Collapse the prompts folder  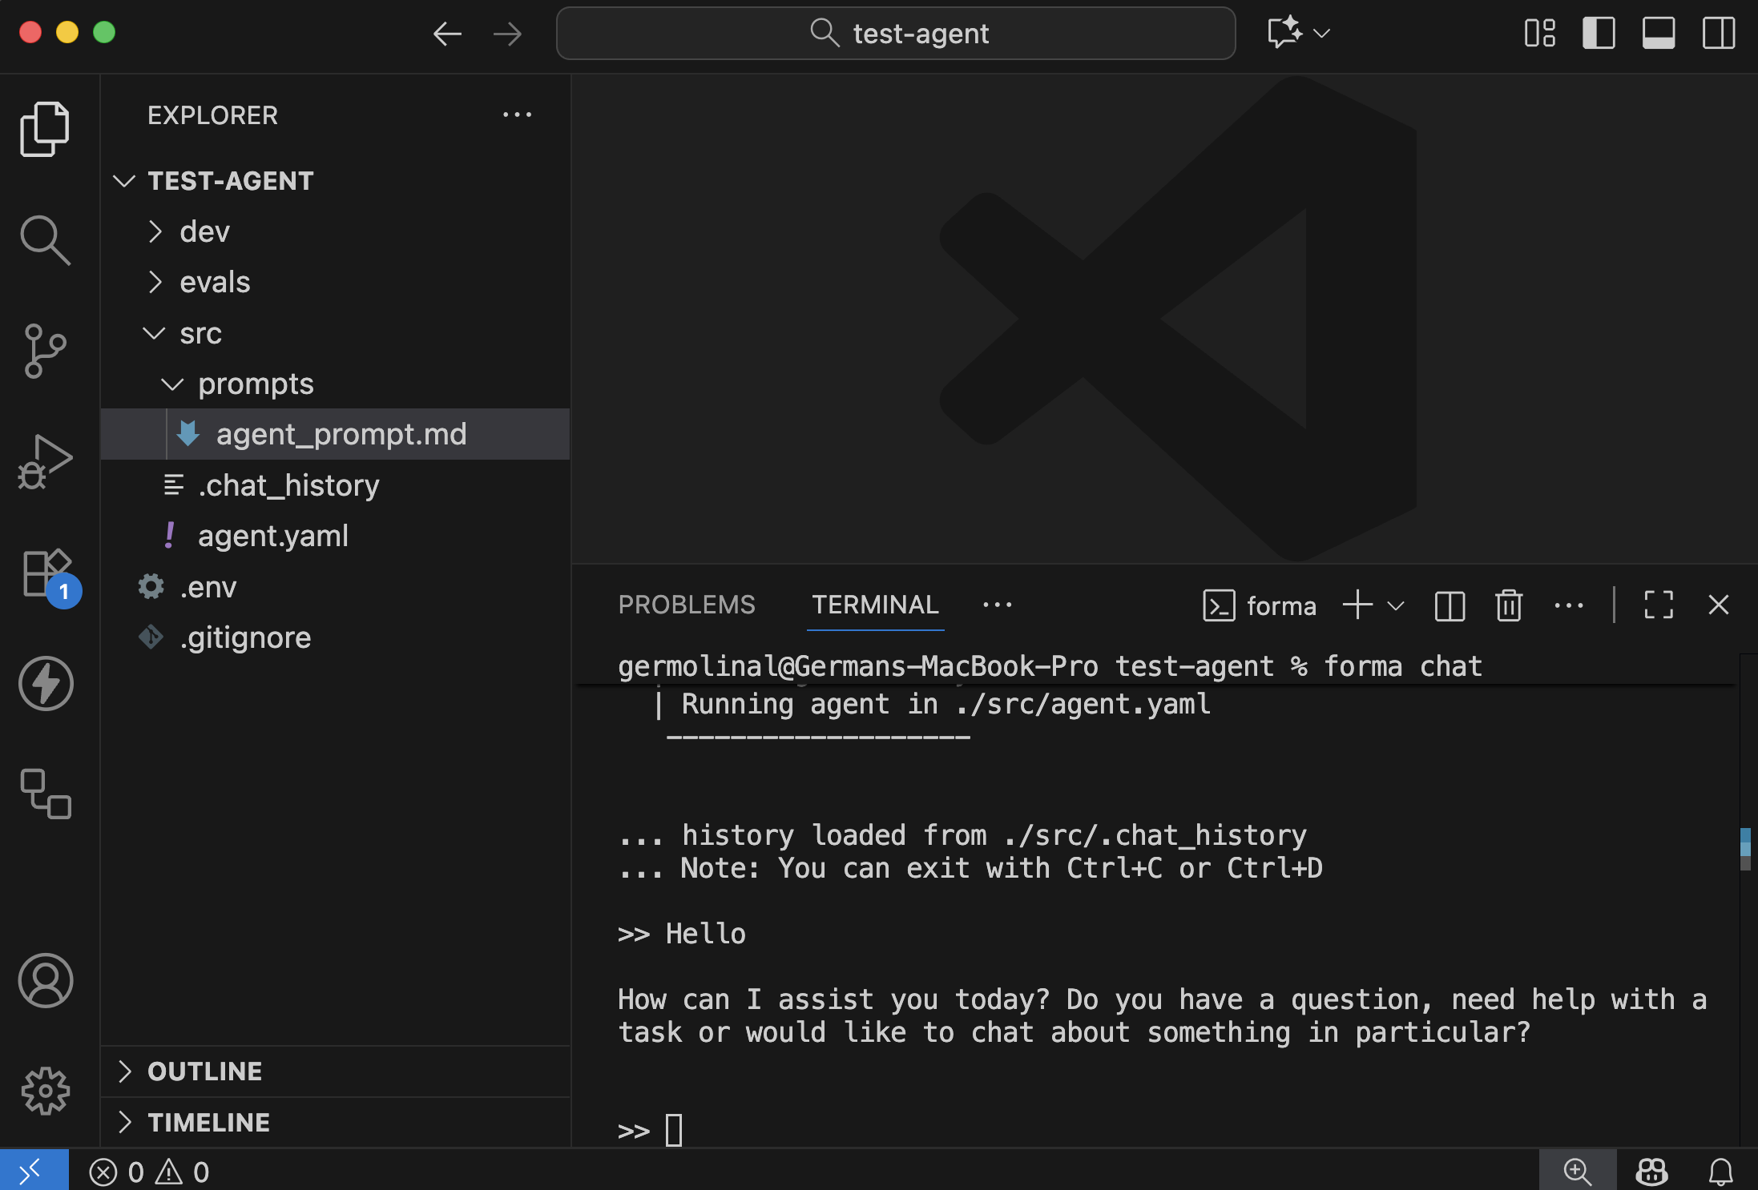point(255,384)
